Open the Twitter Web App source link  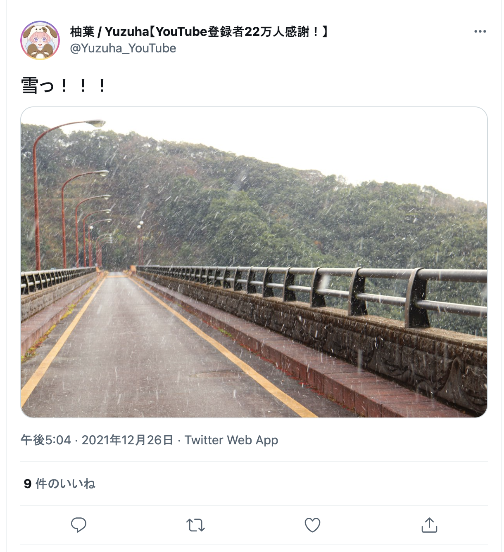[x=231, y=440]
